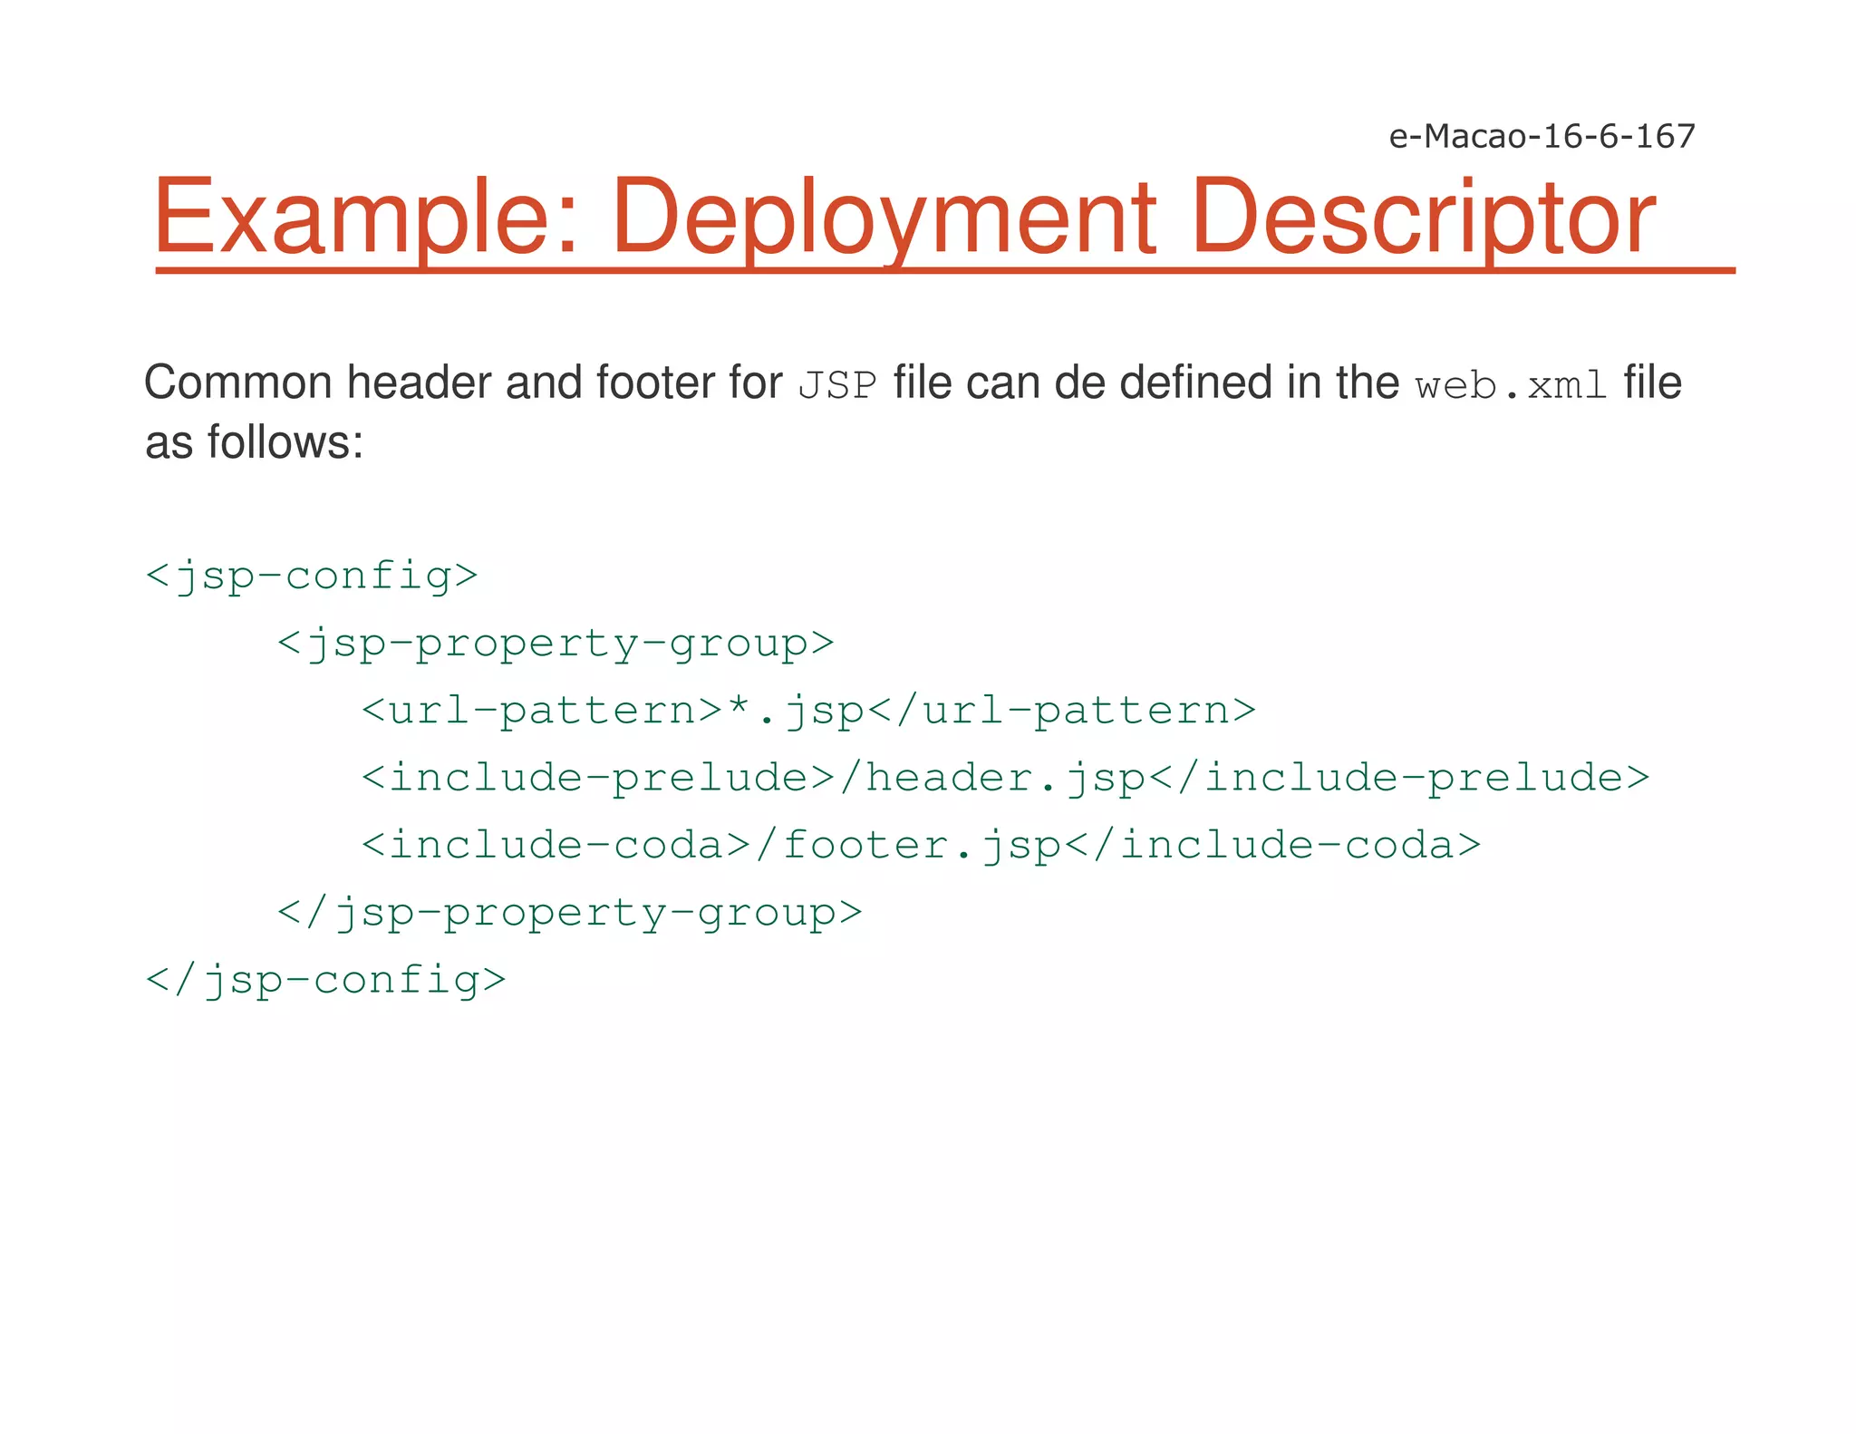Click the opening <include-prelude> tag
This screenshot has width=1856, height=1434.
tap(598, 778)
